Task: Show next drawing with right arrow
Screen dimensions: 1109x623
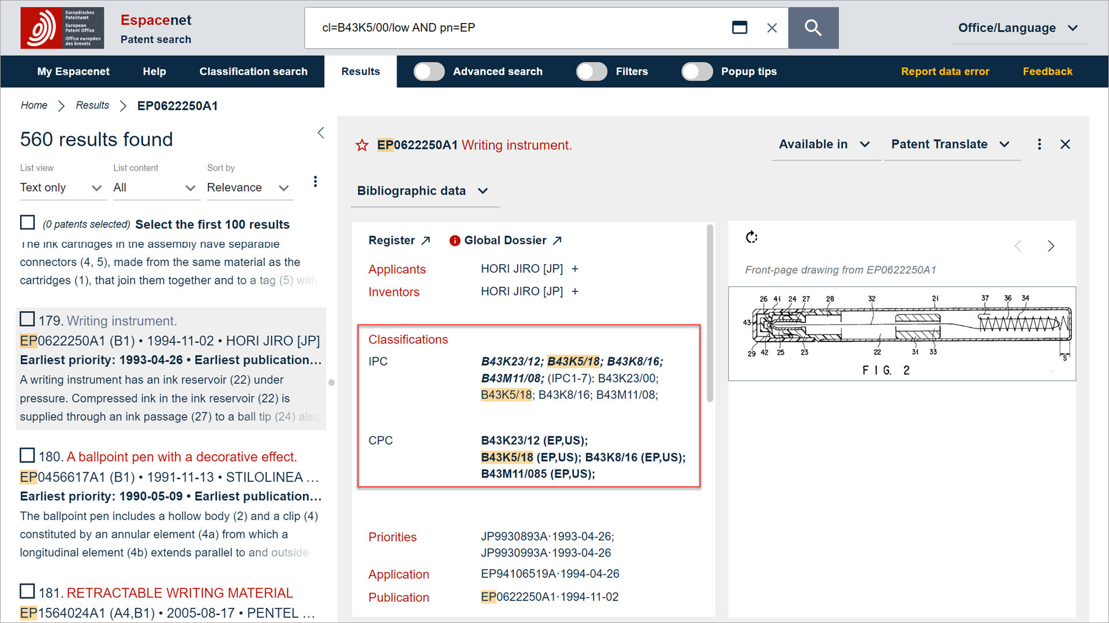Action: pyautogui.click(x=1051, y=246)
